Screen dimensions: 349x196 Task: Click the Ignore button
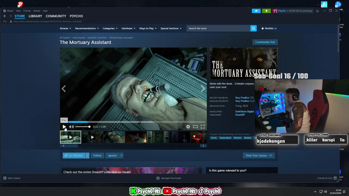[112, 155]
